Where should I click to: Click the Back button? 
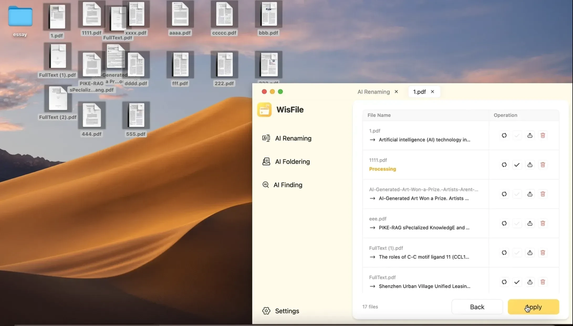click(477, 307)
